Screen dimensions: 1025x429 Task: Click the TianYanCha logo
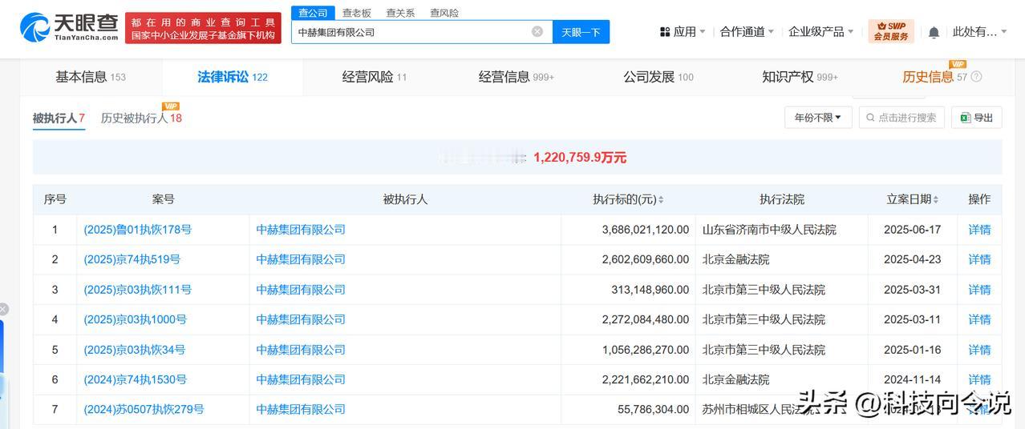coord(69,27)
